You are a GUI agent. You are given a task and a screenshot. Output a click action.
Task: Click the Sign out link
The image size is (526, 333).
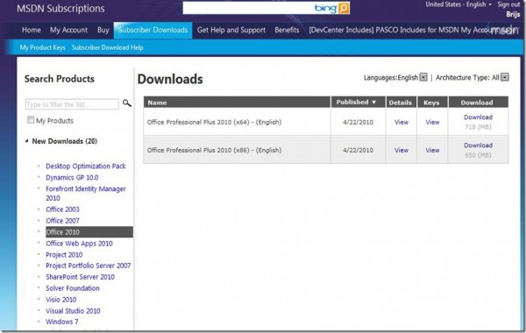click(x=508, y=4)
